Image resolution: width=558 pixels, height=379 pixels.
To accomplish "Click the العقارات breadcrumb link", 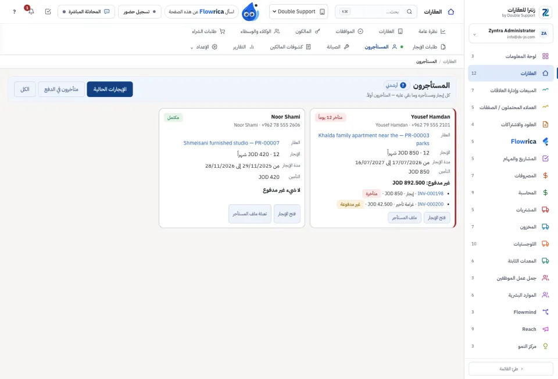I will pyautogui.click(x=449, y=62).
